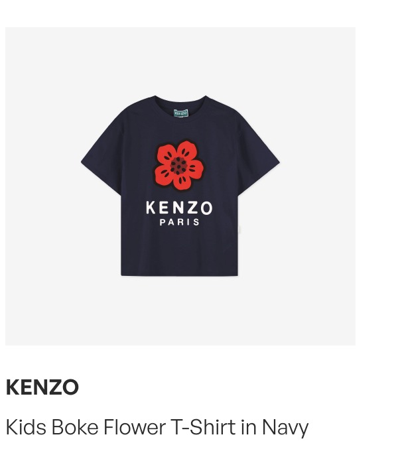Click the word Kids in the product title
This screenshot has width=398, height=451.
26,427
